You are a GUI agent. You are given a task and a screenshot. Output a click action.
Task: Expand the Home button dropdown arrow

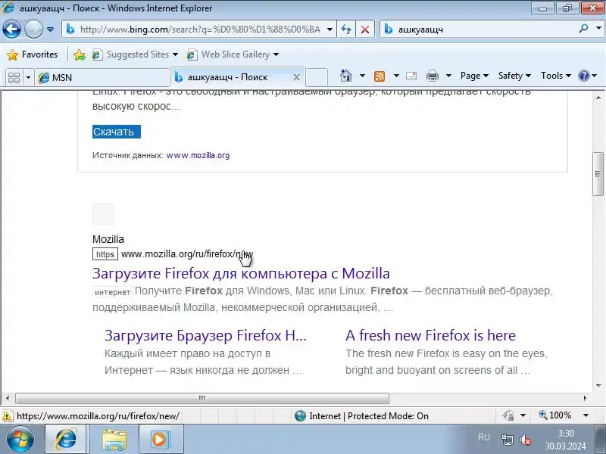tap(363, 76)
